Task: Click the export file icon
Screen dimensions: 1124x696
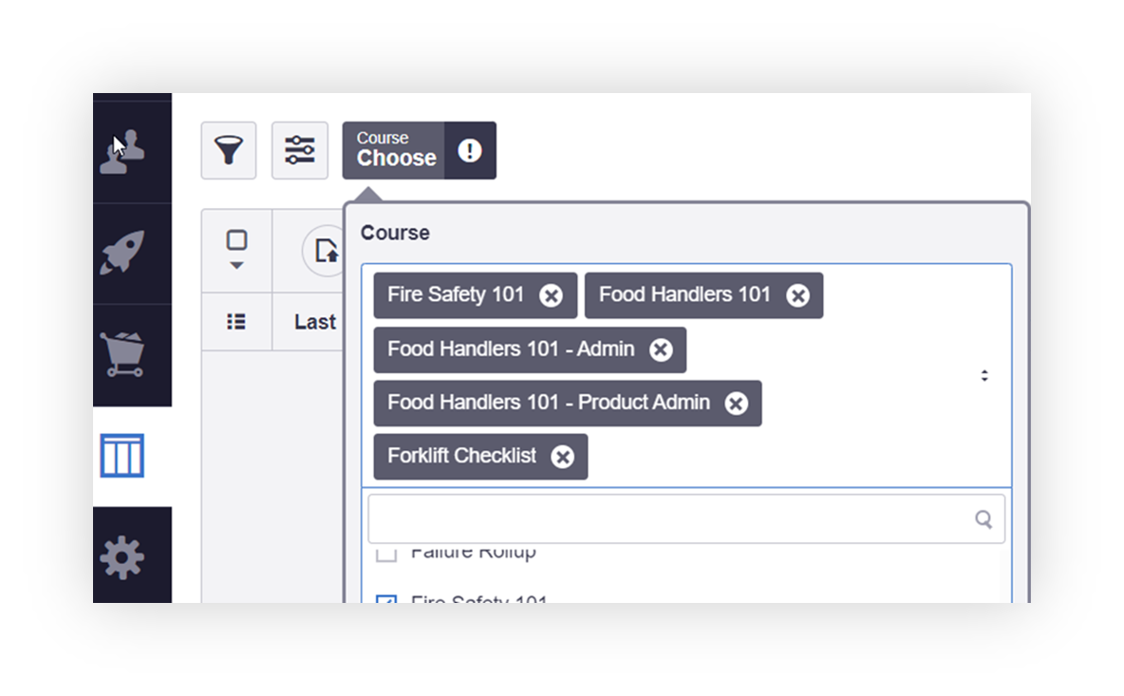Action: point(326,251)
